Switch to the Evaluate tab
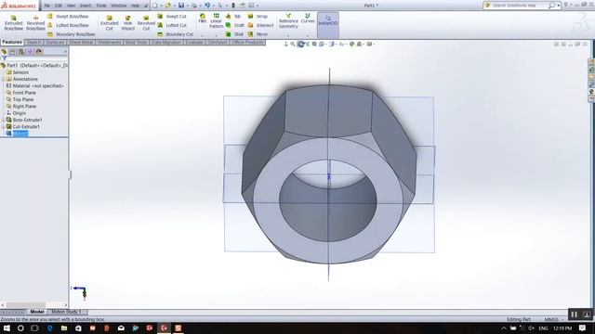The height and width of the screenshot is (334, 595). pyautogui.click(x=194, y=42)
